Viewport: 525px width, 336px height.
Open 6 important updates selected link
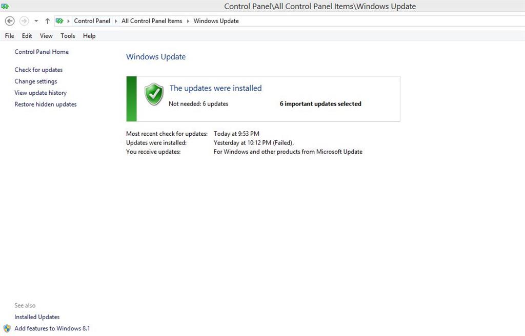coord(320,104)
